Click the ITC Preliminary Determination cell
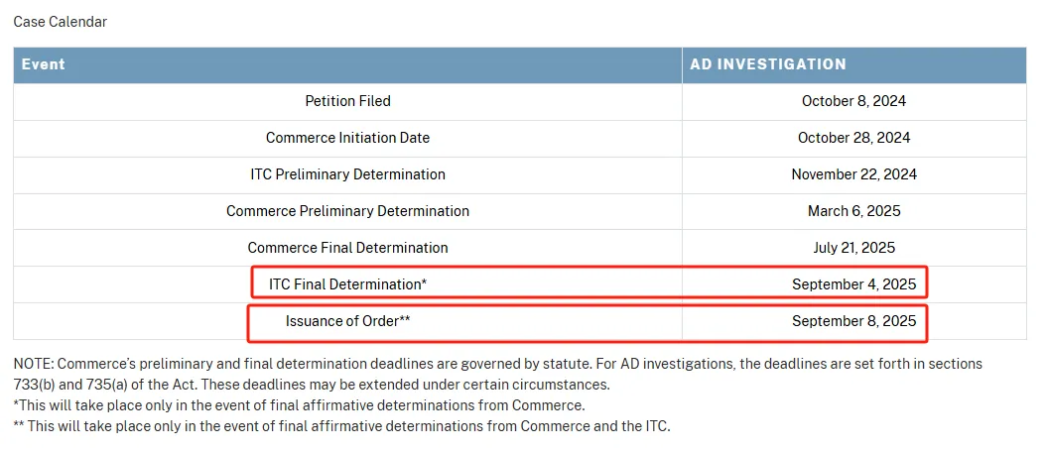1046x451 pixels. click(x=347, y=174)
